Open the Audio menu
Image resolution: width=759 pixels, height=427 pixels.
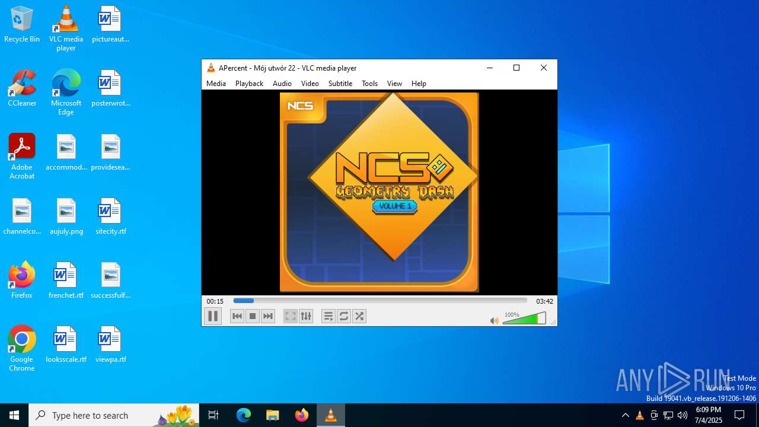tap(282, 84)
